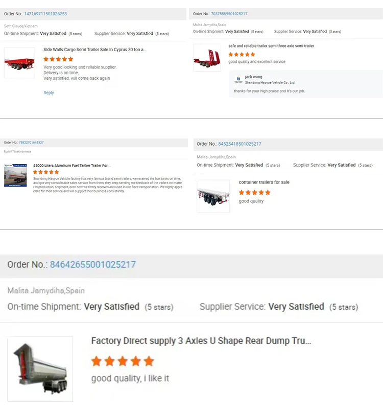Open red side wall cargo trailer thumbnail
This screenshot has width=383, height=417.
[x=19, y=63]
